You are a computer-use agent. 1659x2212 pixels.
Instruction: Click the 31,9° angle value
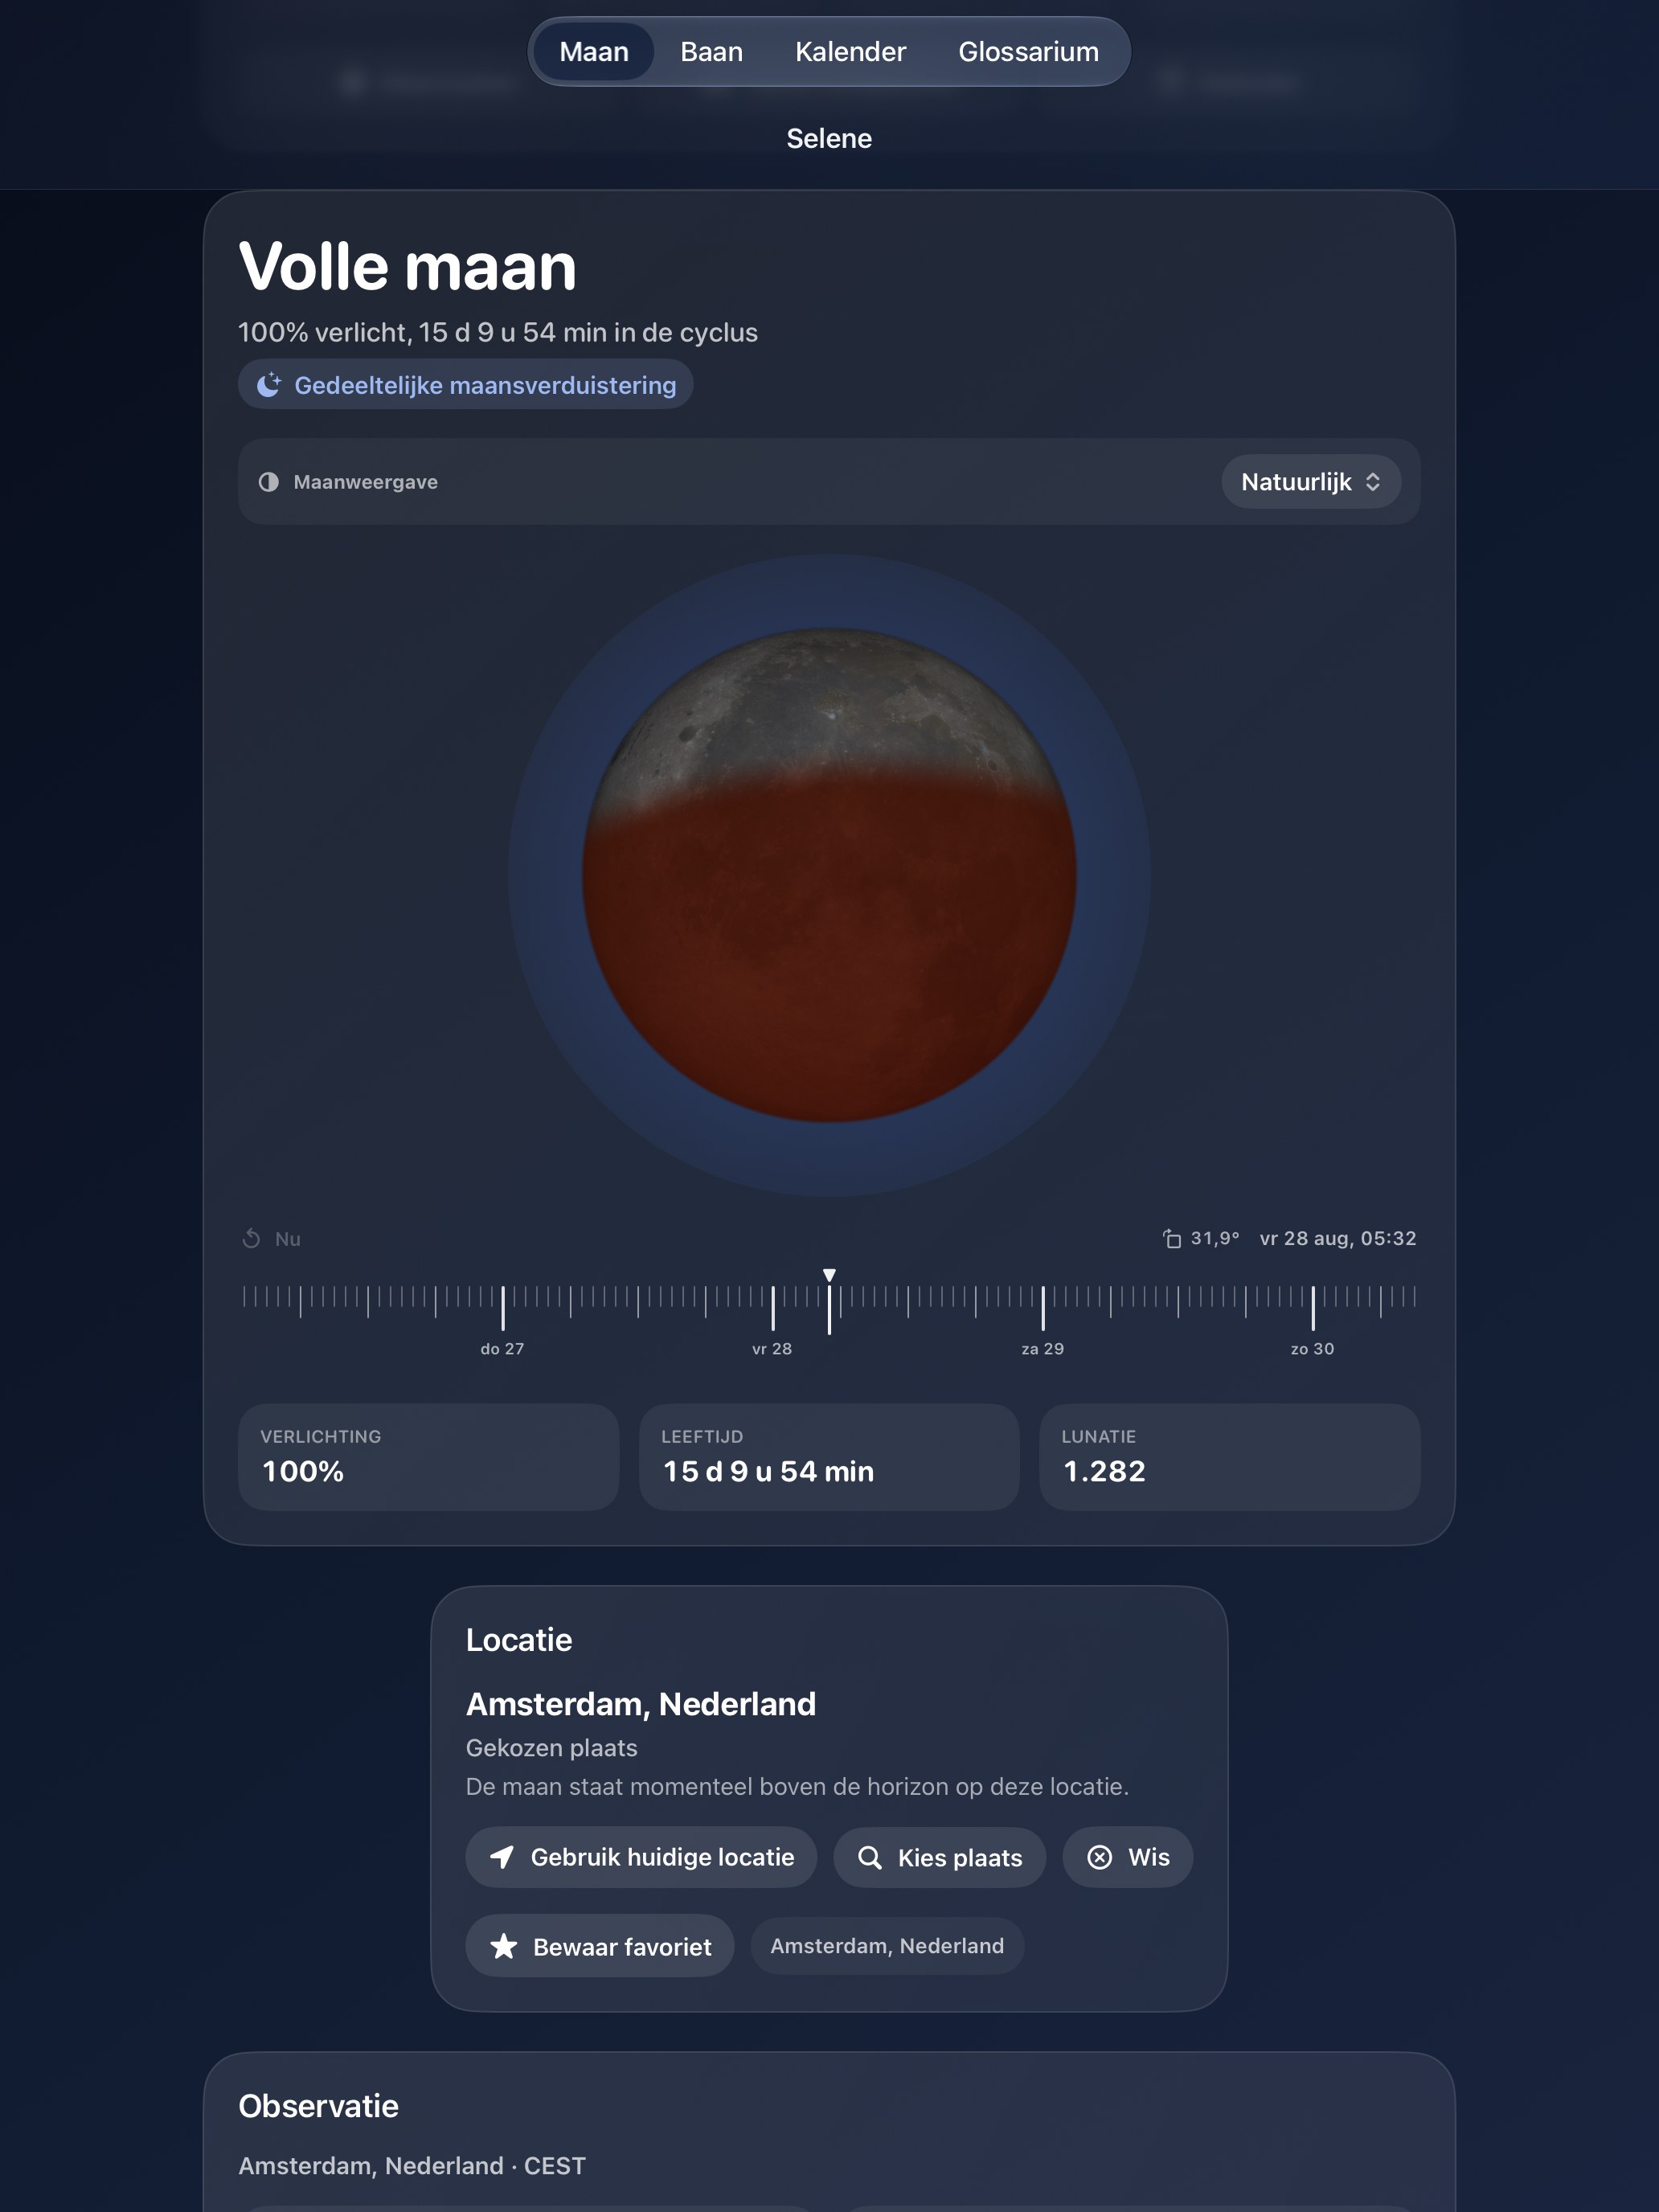[1214, 1238]
